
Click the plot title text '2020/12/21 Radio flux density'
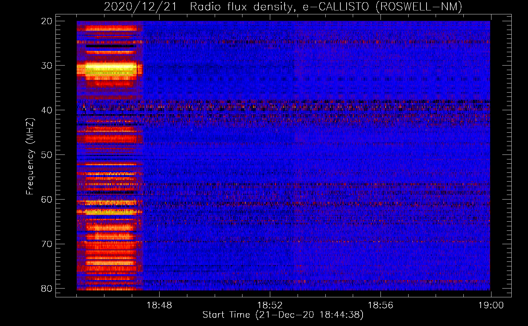199,7
